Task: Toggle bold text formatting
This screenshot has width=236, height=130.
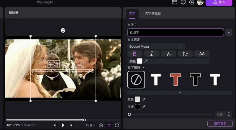Action: click(135, 54)
